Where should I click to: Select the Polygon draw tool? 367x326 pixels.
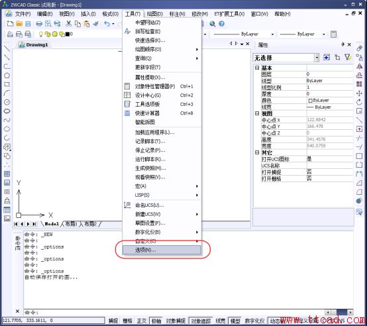(7, 76)
